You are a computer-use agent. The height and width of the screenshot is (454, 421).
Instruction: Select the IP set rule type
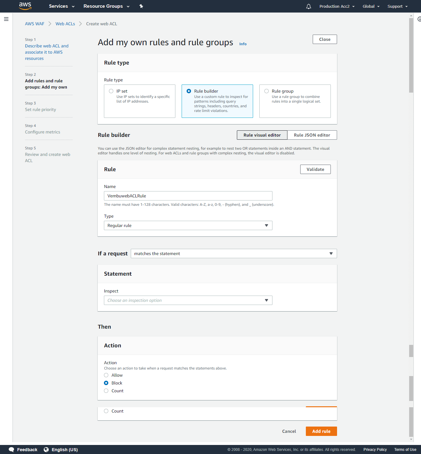(x=111, y=91)
